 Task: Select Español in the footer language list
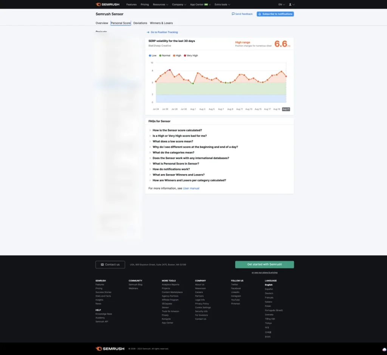pyautogui.click(x=269, y=289)
